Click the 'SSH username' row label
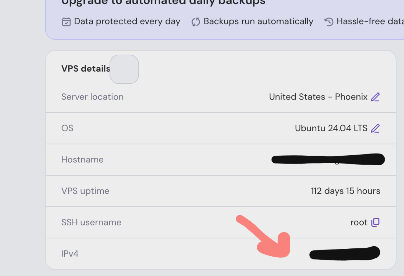 coord(91,222)
